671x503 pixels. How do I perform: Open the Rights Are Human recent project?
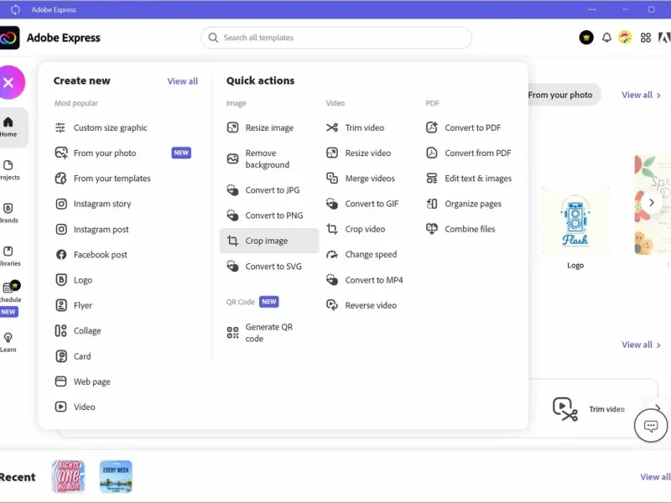coord(68,476)
